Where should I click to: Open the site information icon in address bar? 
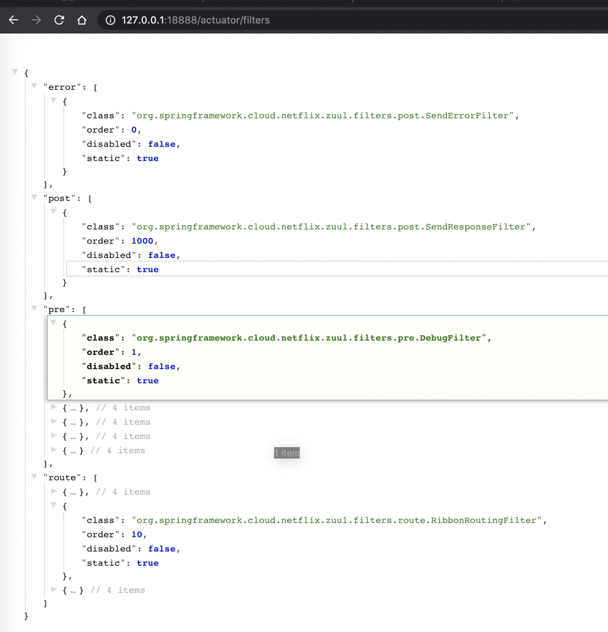point(111,20)
